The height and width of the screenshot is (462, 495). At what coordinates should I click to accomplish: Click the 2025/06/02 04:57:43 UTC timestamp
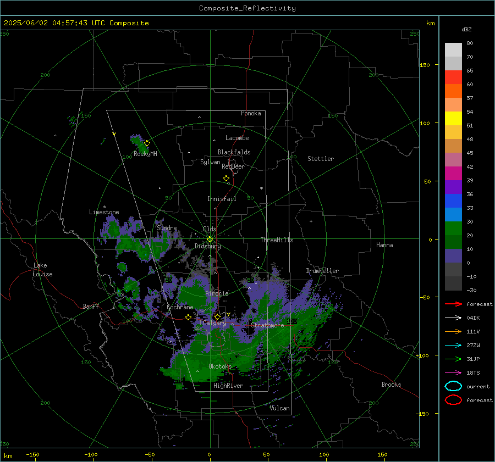(76, 23)
